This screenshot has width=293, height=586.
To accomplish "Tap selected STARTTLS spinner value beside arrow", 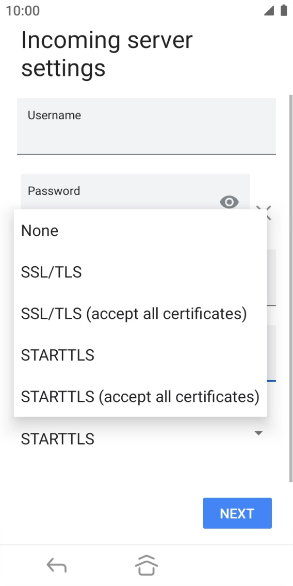I will (x=58, y=439).
